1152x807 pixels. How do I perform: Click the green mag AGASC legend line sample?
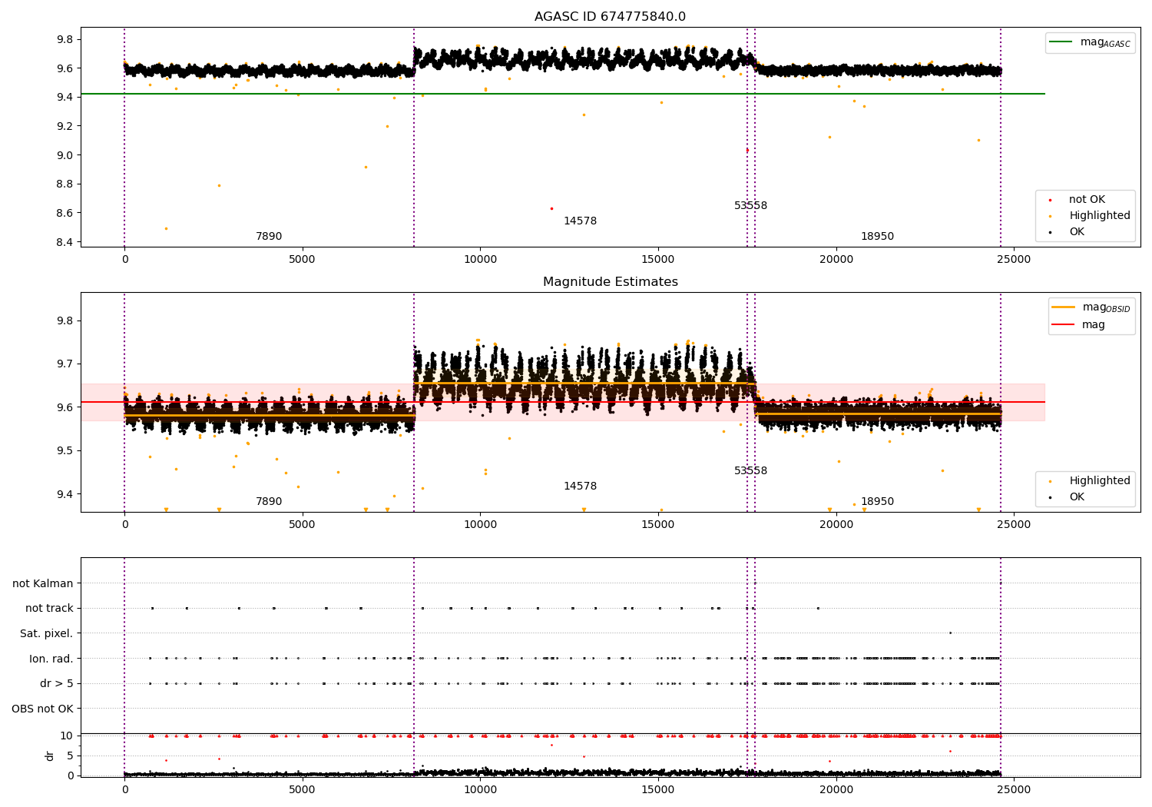click(1062, 42)
